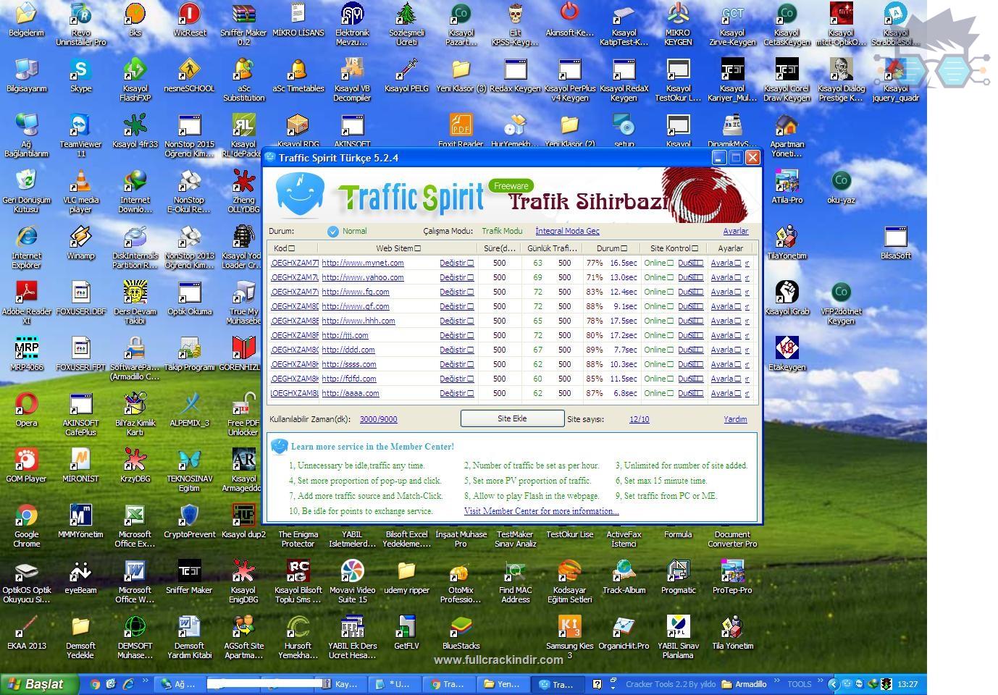
Task: Open the http://www.yahoo.com link
Action: (x=363, y=277)
